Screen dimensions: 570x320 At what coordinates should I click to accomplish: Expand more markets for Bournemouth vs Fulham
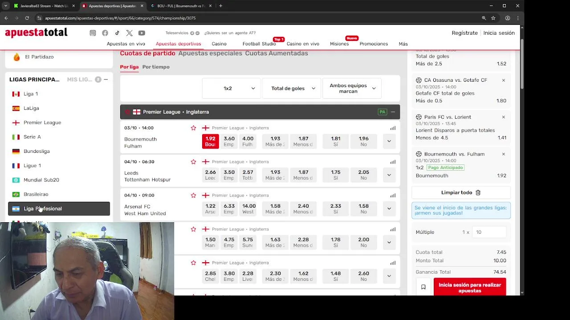pos(389,141)
